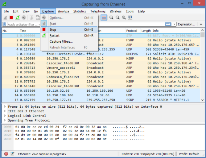The height and width of the screenshot is (158, 206).
Task: Click the Profile: Default status bar entry
Action: pos(189,154)
